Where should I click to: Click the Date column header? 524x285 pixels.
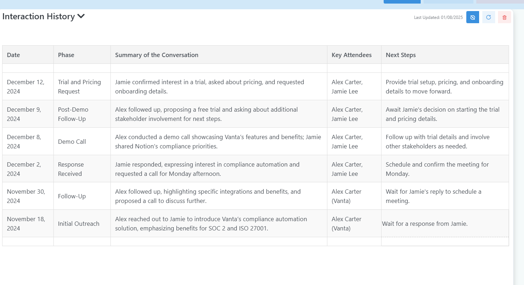point(14,55)
